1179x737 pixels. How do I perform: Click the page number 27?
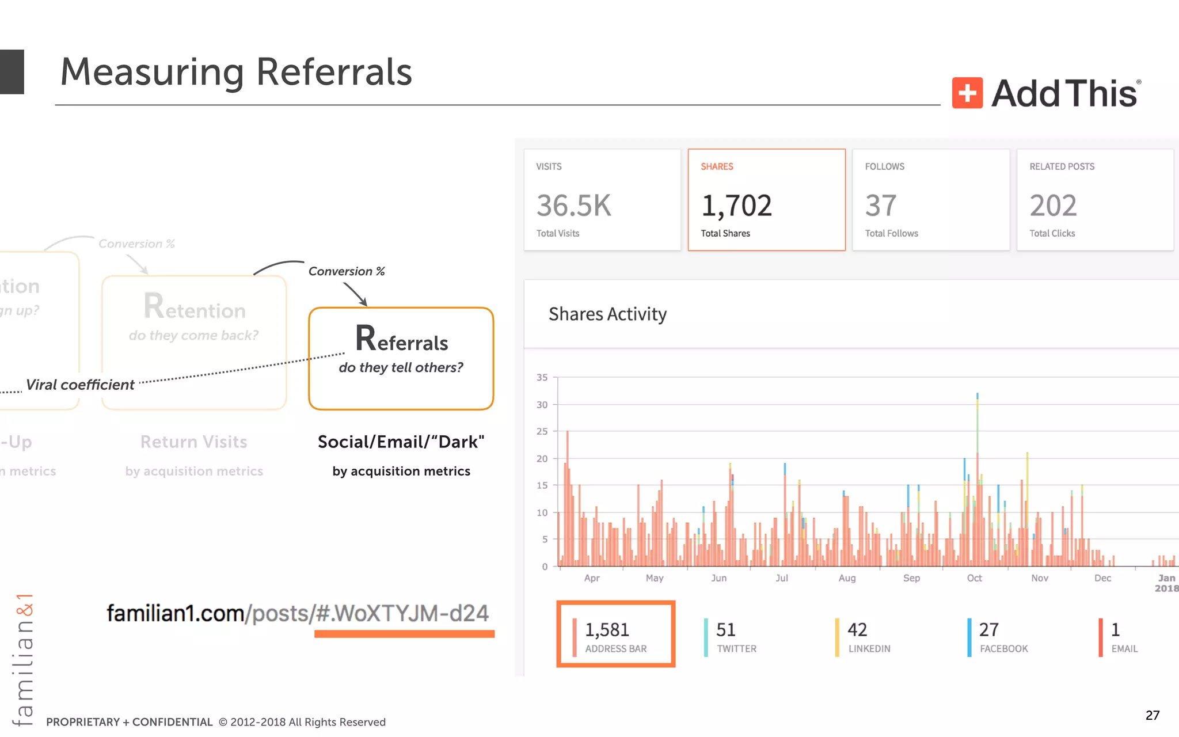coord(1153,715)
